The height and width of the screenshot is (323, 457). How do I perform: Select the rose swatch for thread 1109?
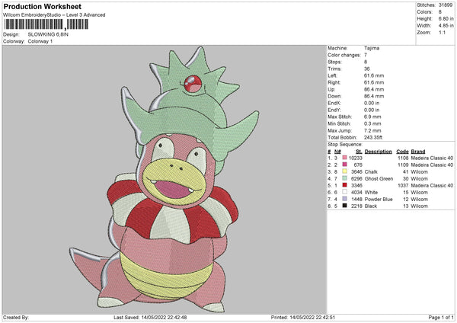pos(345,165)
